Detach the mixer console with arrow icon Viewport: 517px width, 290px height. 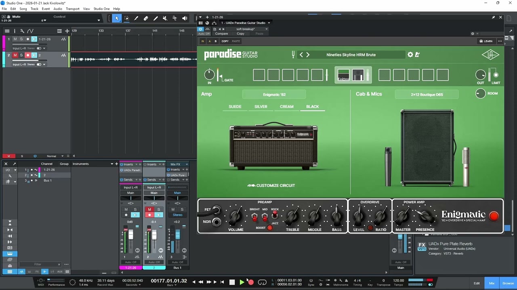coord(14,164)
